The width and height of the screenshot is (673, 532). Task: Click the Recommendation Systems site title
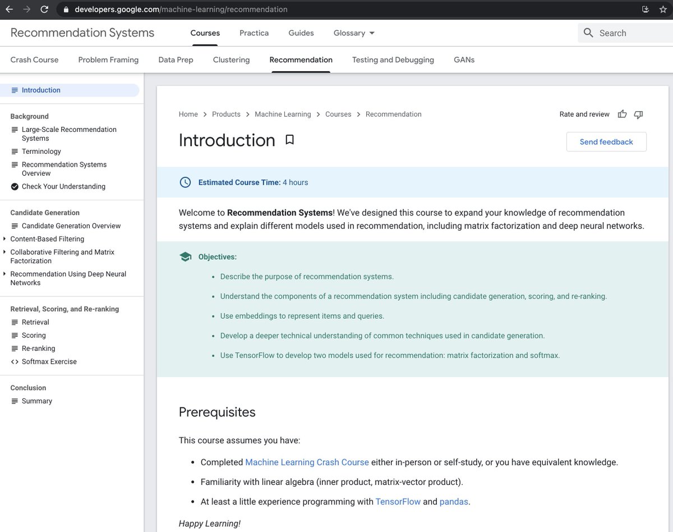coord(82,33)
